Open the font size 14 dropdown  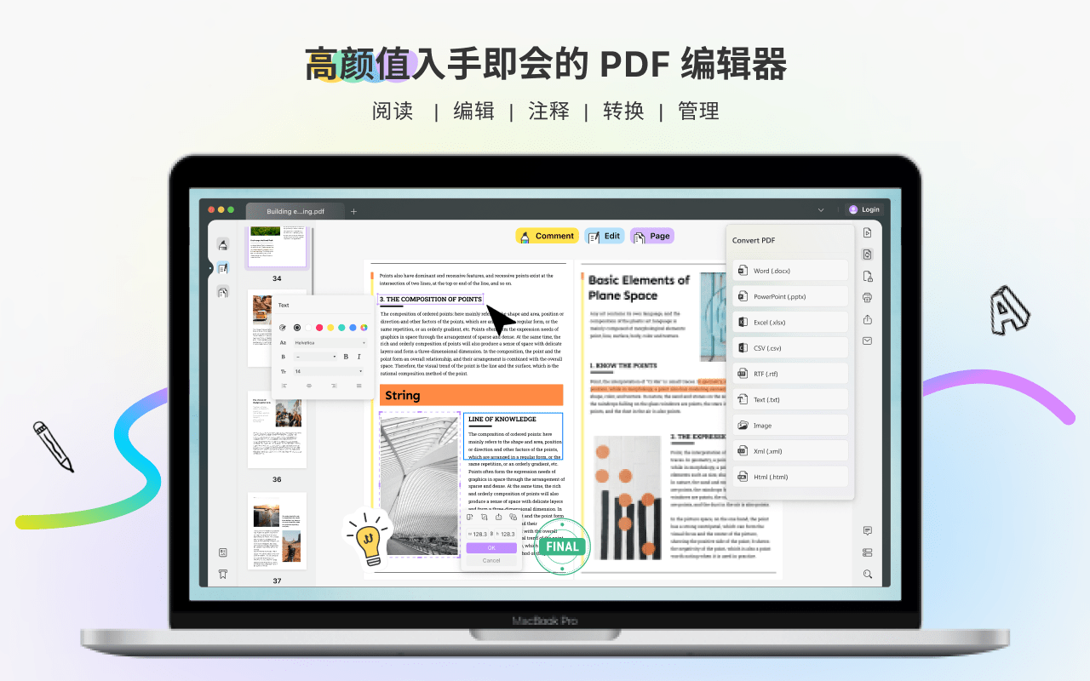point(329,371)
